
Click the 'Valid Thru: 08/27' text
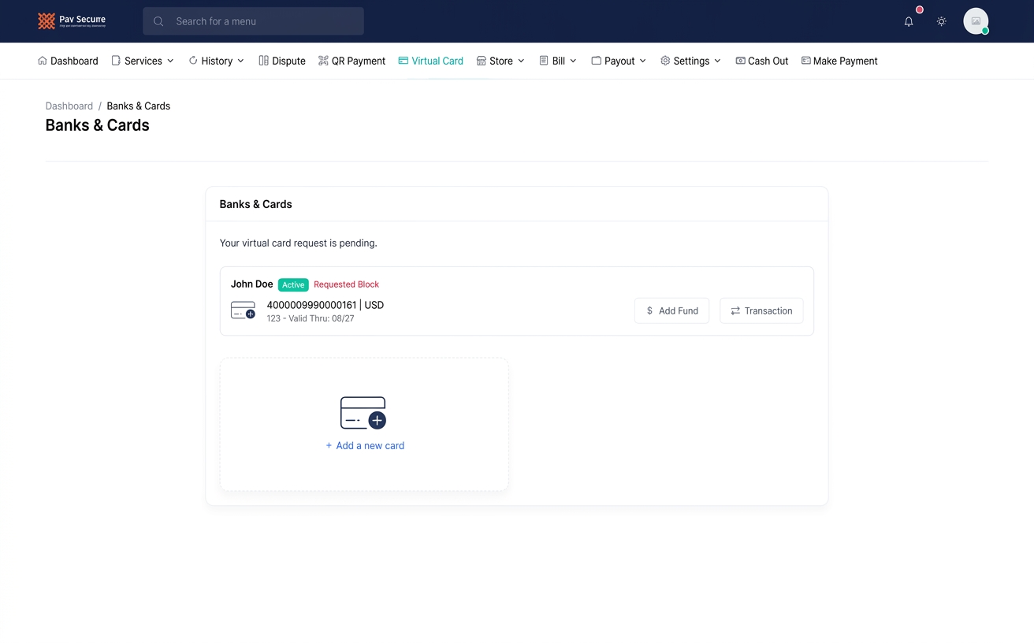click(320, 318)
